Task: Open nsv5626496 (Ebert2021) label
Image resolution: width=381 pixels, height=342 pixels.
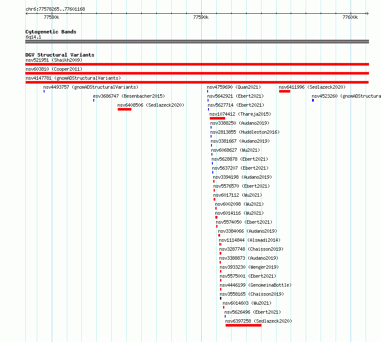Action: (253, 312)
